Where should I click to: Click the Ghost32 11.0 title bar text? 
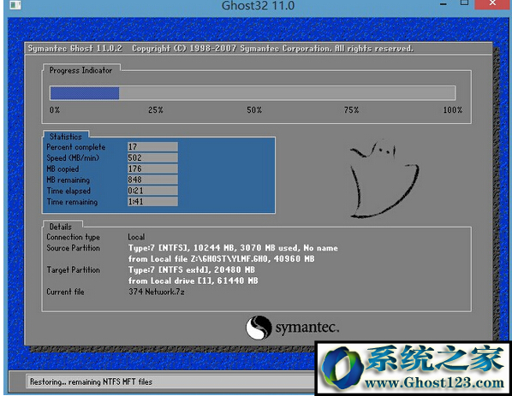click(258, 5)
